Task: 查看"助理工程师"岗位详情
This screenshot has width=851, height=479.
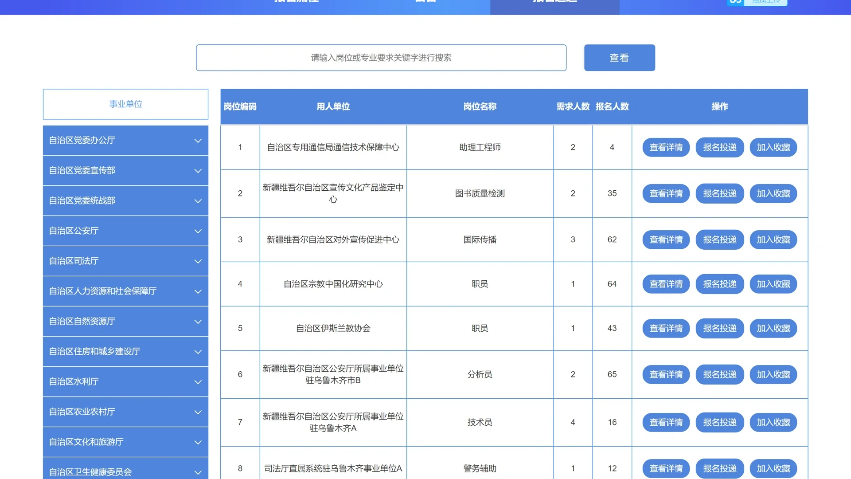Action: pos(665,147)
